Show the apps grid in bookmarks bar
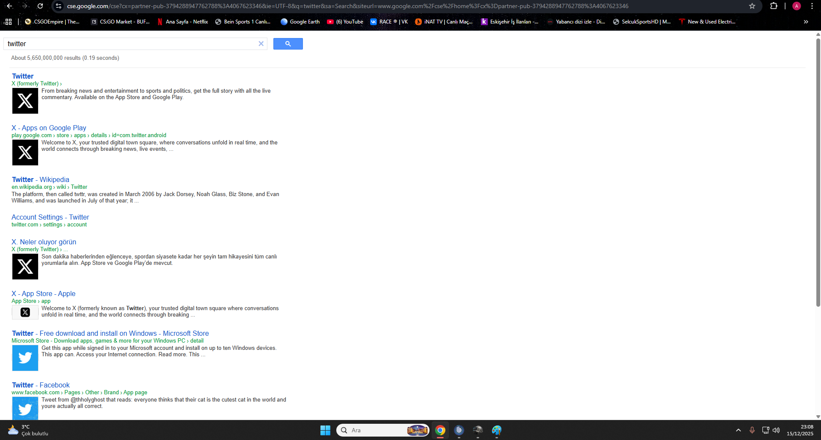This screenshot has height=440, width=821. point(8,22)
